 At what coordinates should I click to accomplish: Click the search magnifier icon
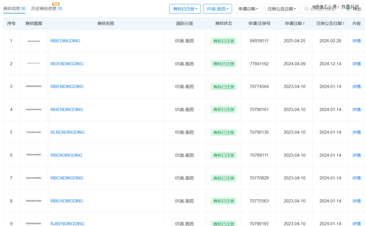click(306, 8)
